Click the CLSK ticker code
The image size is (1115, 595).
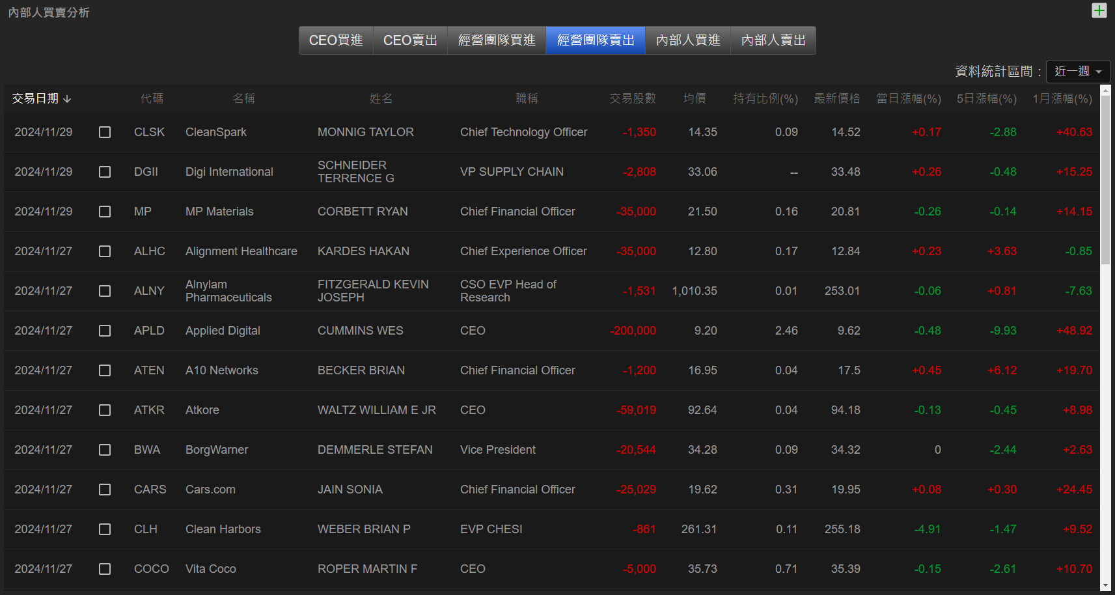pos(149,132)
